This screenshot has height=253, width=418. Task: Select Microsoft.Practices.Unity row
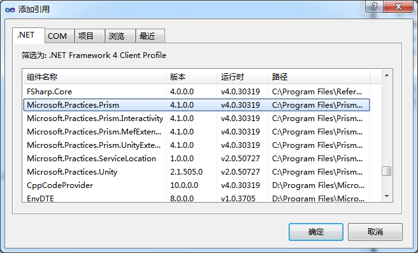(x=196, y=172)
